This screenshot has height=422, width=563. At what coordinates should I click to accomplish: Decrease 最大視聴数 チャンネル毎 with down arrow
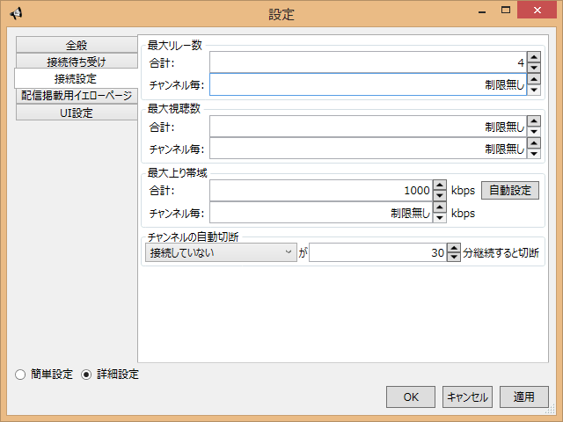534,154
